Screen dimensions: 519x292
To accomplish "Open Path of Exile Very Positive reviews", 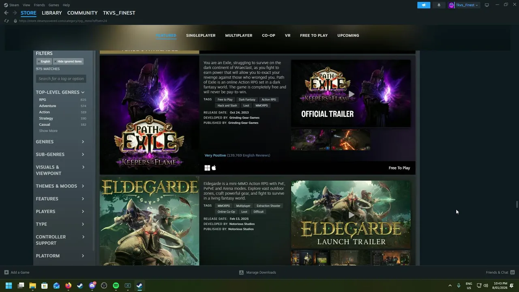I will (x=237, y=155).
